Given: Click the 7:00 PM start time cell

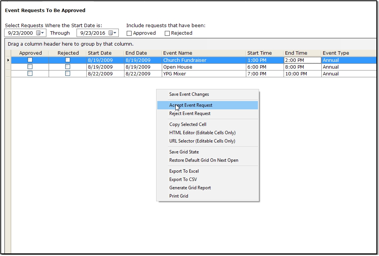Looking at the screenshot, I should [x=265, y=74].
